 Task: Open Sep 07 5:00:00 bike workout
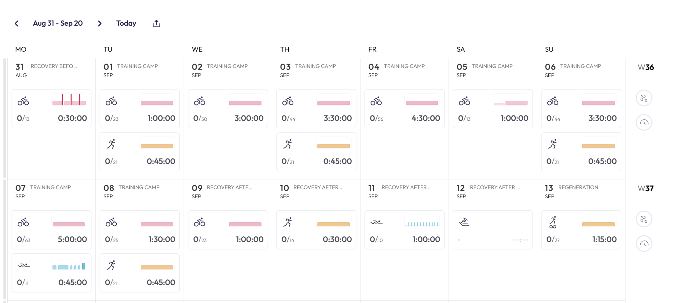pyautogui.click(x=52, y=230)
